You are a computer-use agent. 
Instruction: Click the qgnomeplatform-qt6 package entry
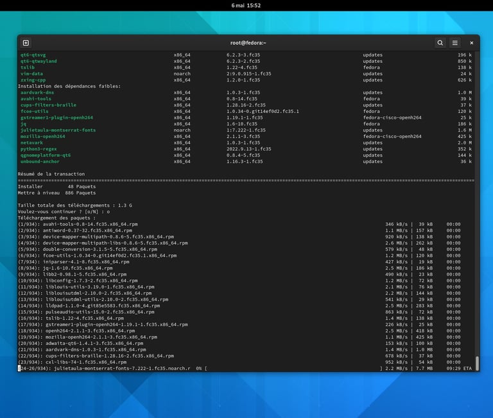(x=46, y=155)
